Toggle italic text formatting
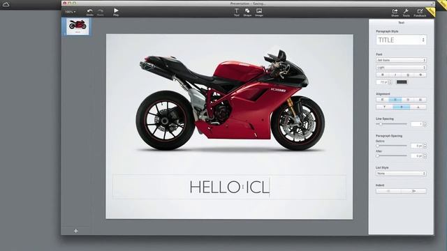Image resolution: width=447 pixels, height=251 pixels. (x=395, y=75)
